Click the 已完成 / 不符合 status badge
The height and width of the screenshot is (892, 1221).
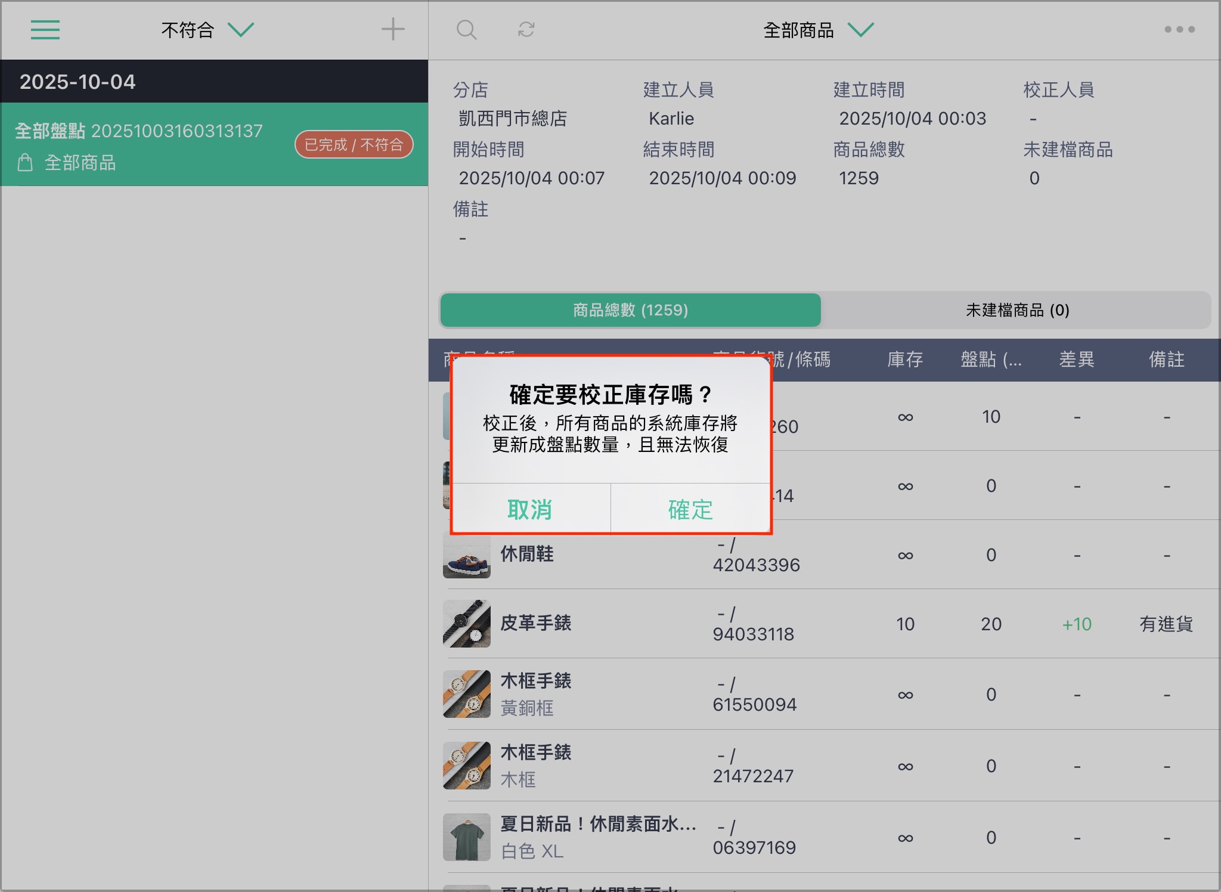(354, 144)
